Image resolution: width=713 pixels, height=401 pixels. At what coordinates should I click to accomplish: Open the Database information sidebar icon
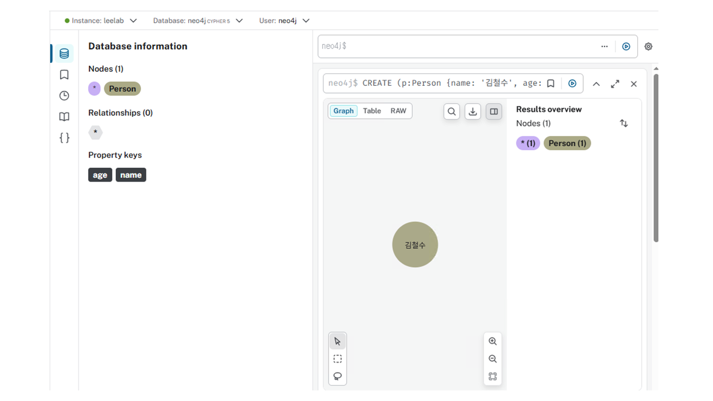point(64,53)
